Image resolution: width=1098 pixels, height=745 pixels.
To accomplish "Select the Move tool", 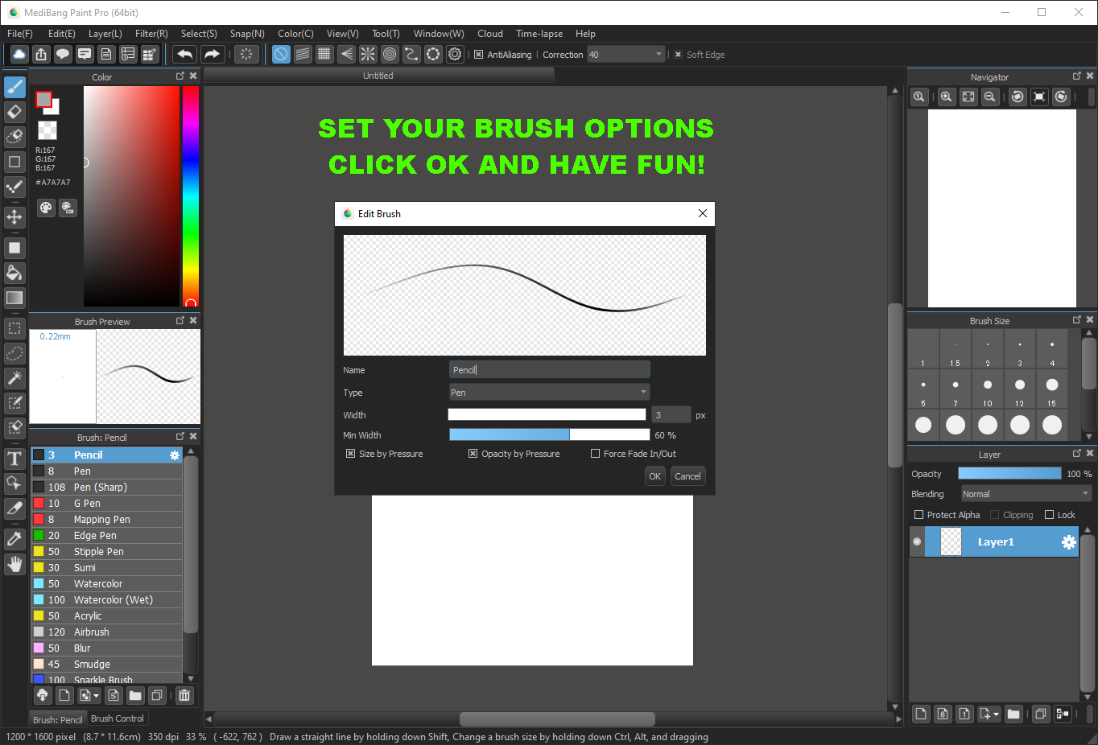I will tap(14, 217).
